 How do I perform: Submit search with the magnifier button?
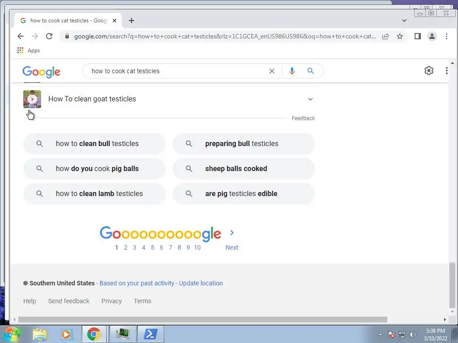point(310,71)
